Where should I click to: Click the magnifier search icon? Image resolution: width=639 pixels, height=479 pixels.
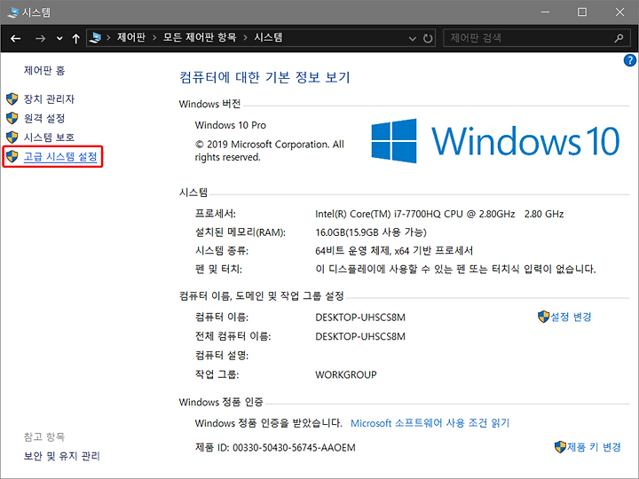pyautogui.click(x=619, y=38)
